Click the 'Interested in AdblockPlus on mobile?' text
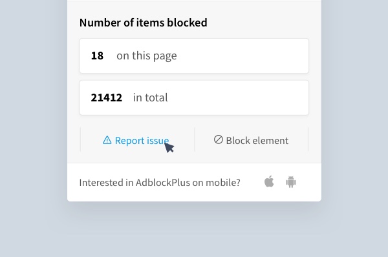 coord(160,183)
